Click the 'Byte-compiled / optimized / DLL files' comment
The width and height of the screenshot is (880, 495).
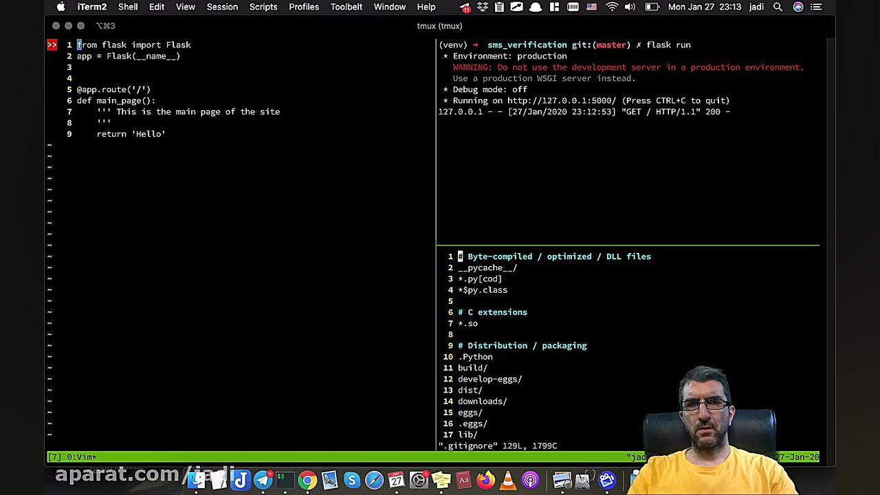click(555, 256)
